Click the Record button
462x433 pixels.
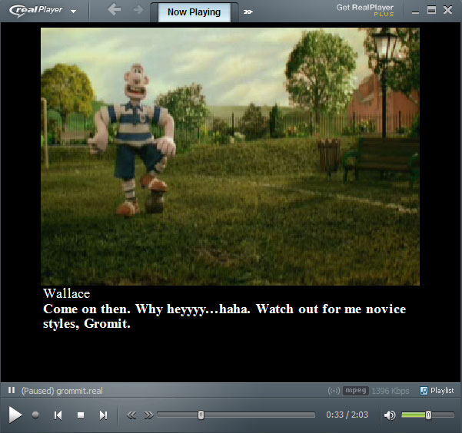click(35, 415)
